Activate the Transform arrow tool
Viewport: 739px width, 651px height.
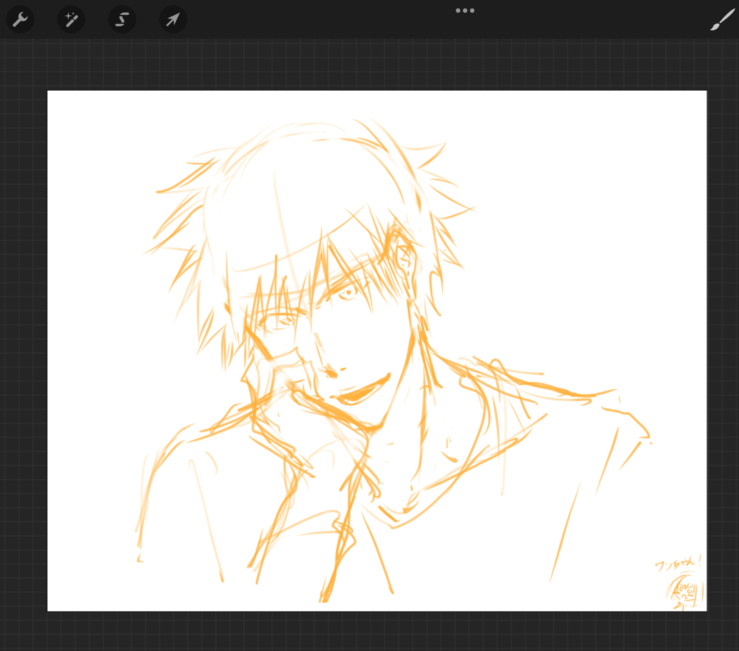pos(173,20)
